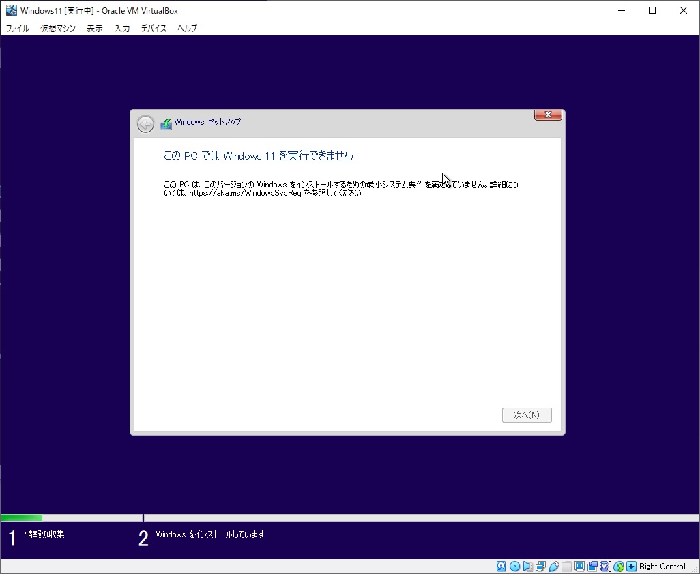
Task: Click the VirtualBox window title icon
Action: click(11, 10)
